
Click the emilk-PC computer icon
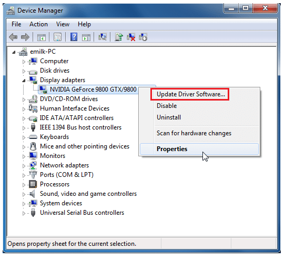(23, 52)
